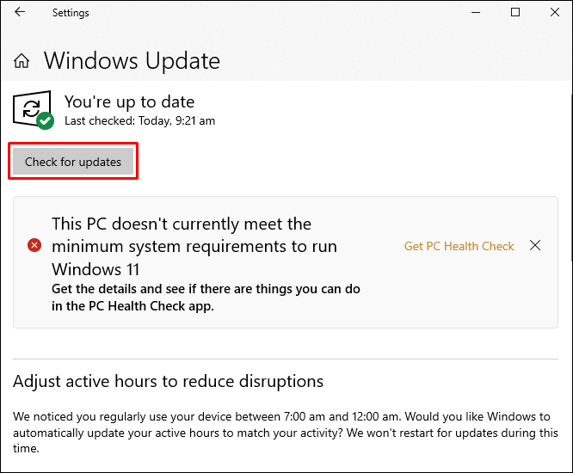Viewport: 573px width, 473px height.
Task: Click the update sync arrows status icon
Action: (30, 108)
